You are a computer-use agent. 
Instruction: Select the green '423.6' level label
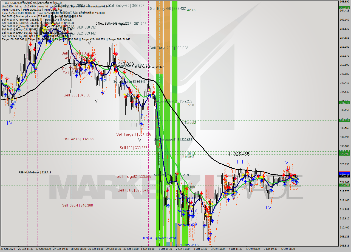click(191, 10)
